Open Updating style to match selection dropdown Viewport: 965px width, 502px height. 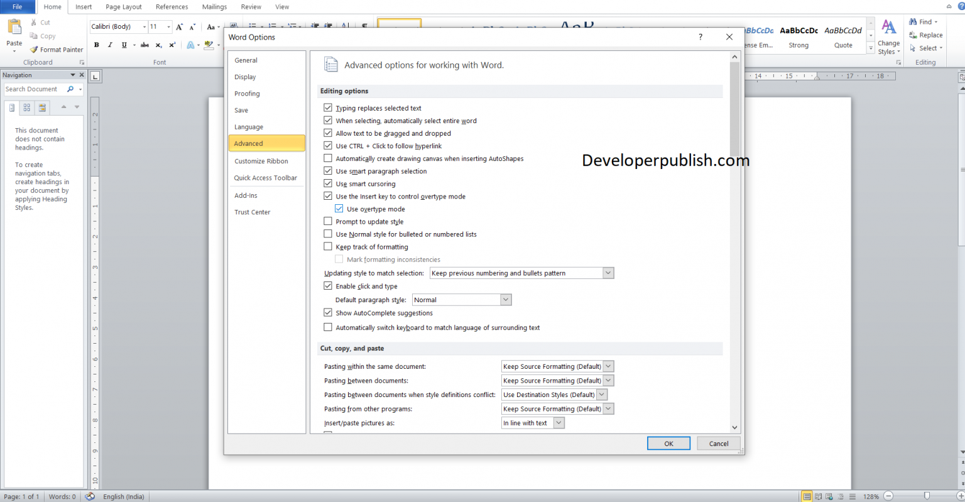click(607, 272)
